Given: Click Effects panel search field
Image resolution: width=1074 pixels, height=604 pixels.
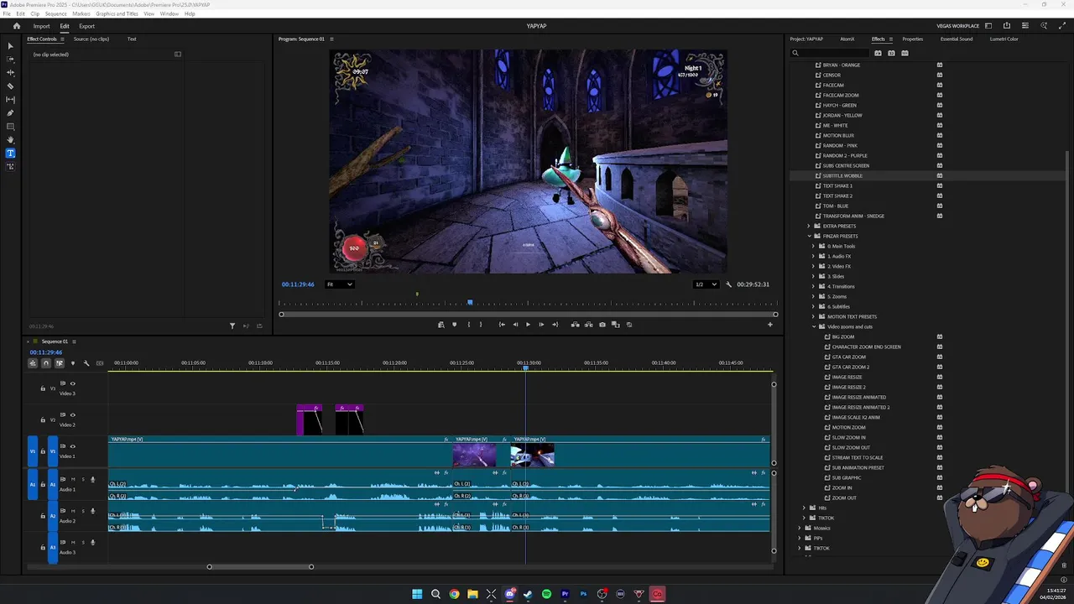Looking at the screenshot, I should 829,53.
